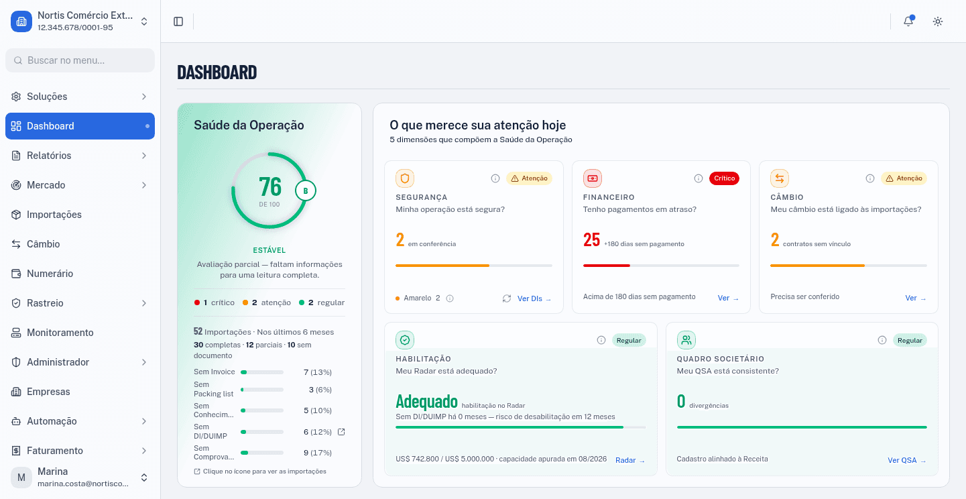Click the Câmbio exchange arrows card icon
The height and width of the screenshot is (499, 966).
click(x=780, y=178)
